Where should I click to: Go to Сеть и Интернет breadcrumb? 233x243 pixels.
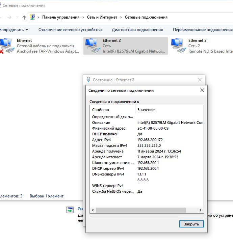[x=102, y=17]
